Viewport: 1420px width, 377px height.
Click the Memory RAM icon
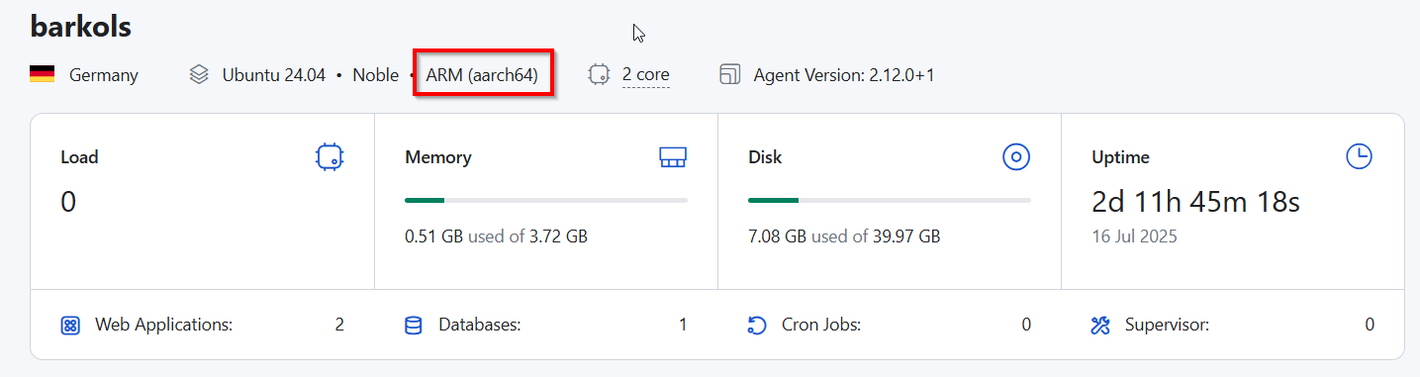click(x=673, y=156)
